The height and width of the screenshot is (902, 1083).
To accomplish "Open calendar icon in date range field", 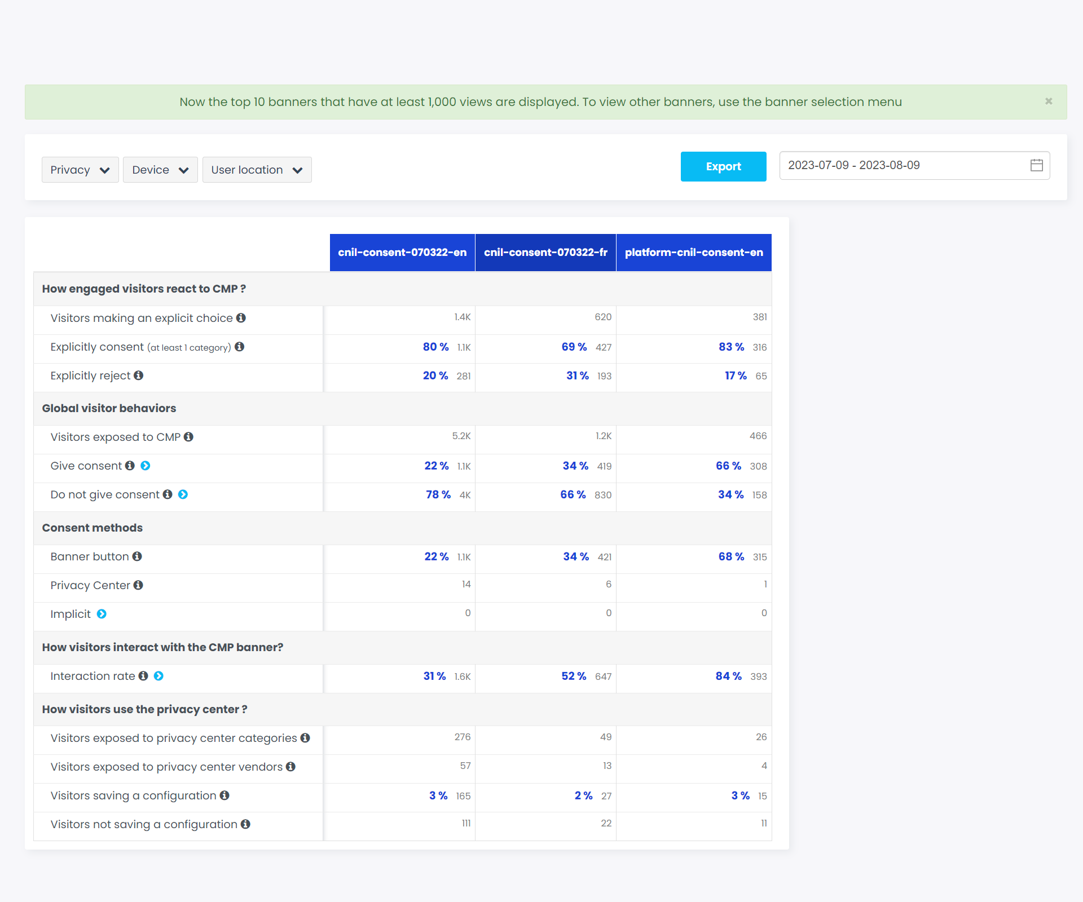I will 1036,165.
